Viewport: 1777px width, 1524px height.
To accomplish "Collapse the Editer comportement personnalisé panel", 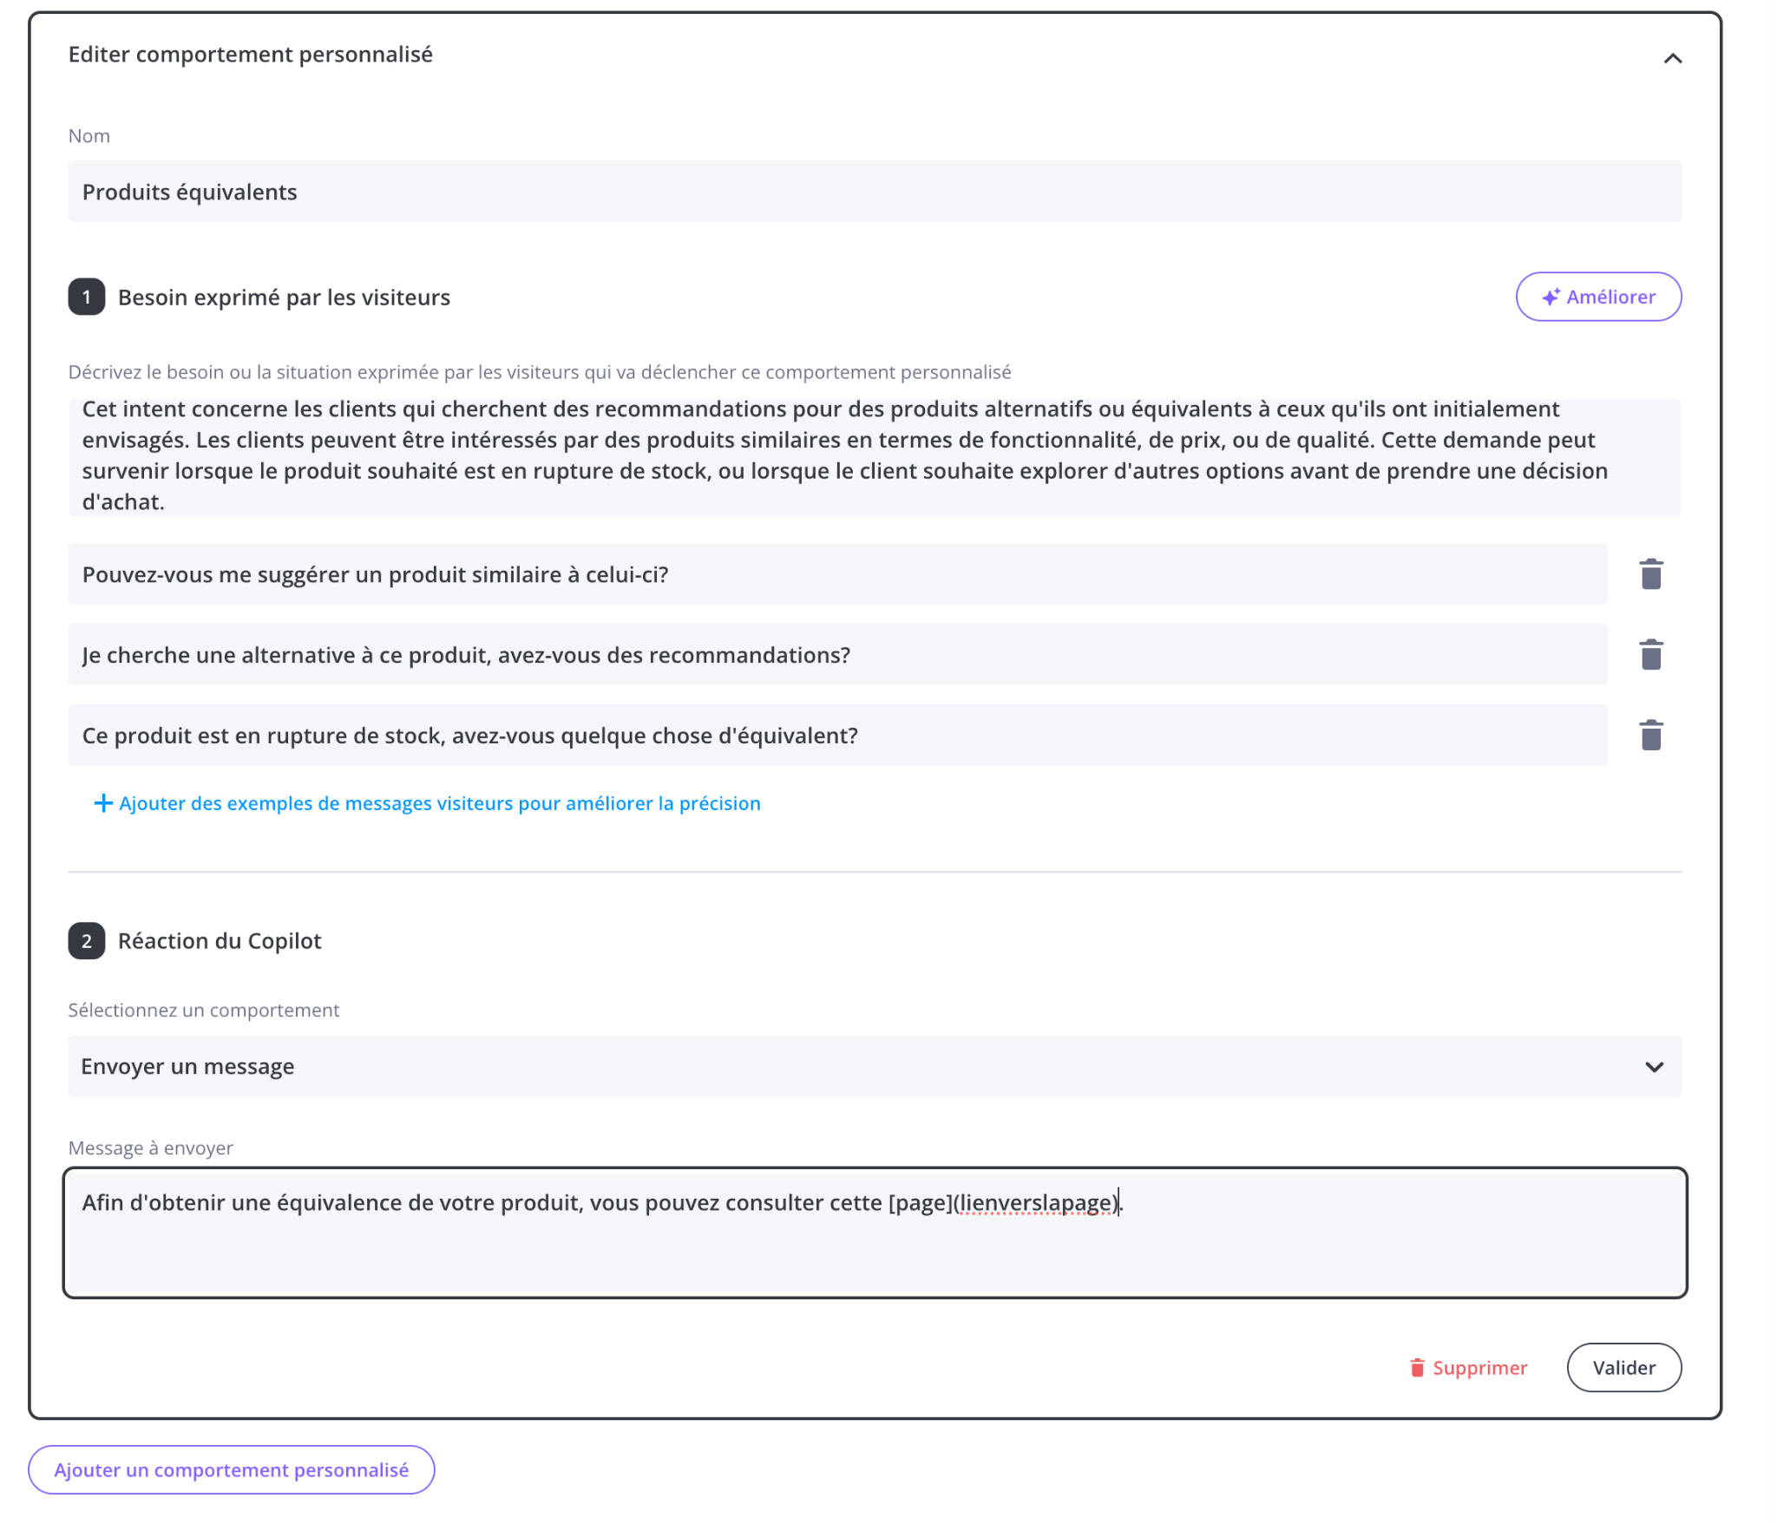I will click(x=1672, y=58).
